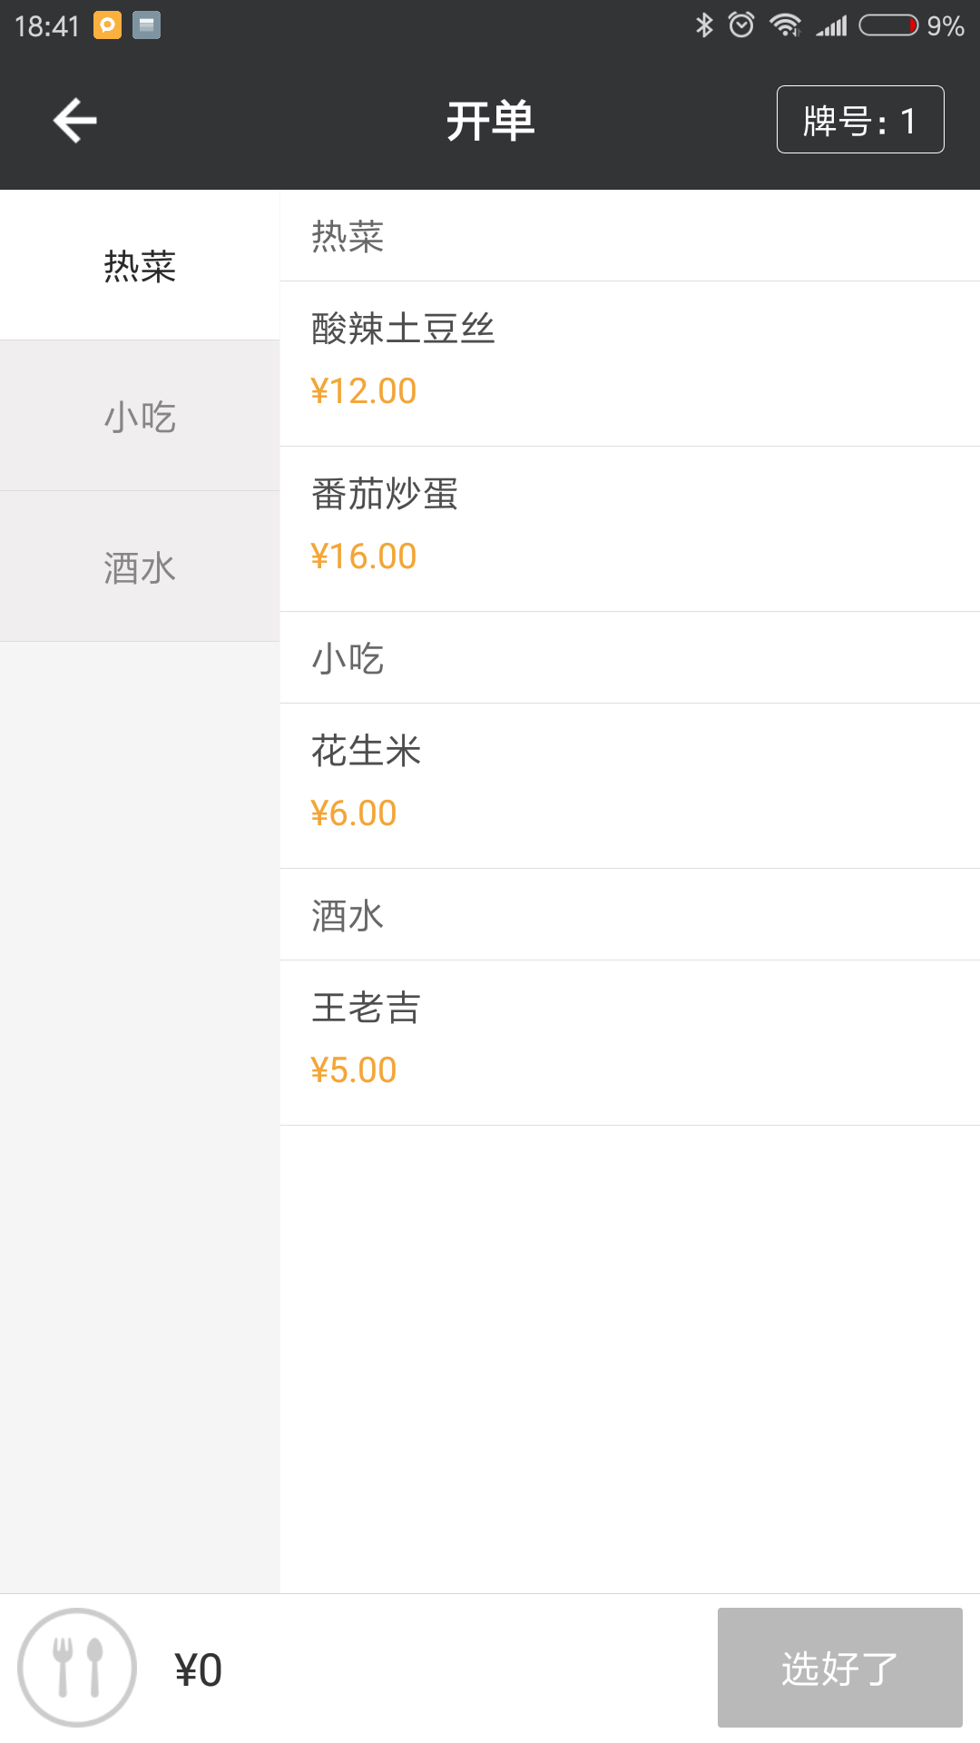
Task: Tap the 牌号: 1 table number button
Action: click(859, 120)
